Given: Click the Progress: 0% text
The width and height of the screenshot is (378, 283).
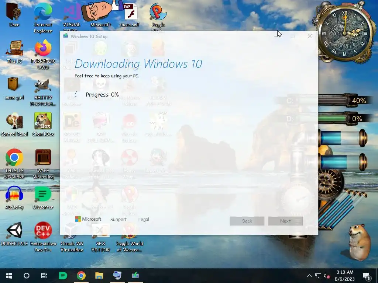Looking at the screenshot, I should click(102, 95).
